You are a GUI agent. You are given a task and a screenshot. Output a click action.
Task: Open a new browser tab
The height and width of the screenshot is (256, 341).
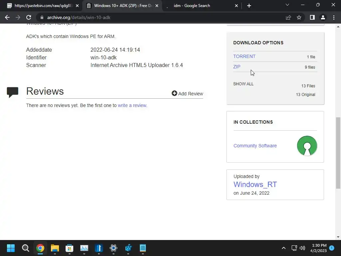point(249,6)
